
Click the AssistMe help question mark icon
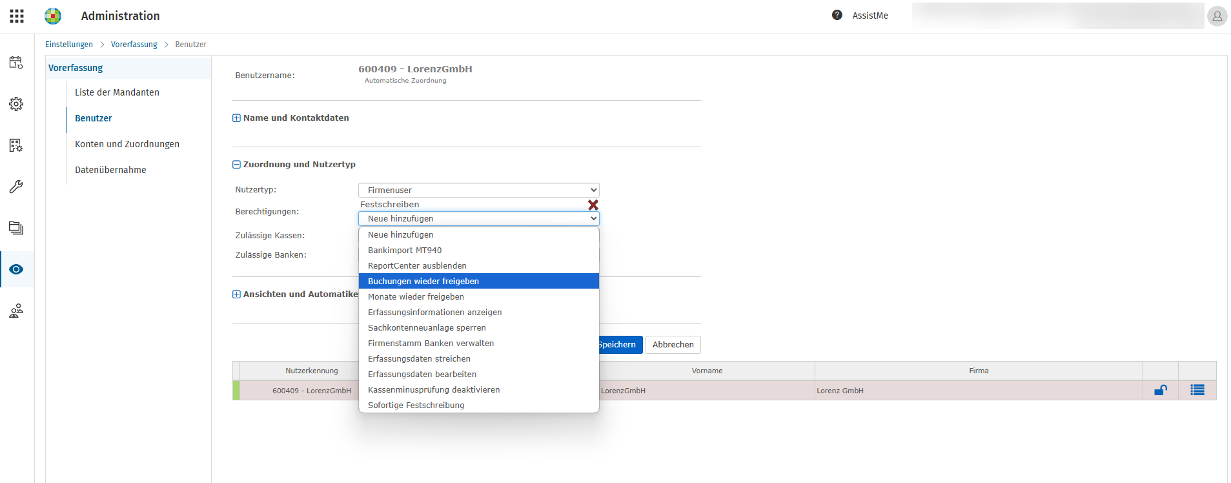[837, 15]
